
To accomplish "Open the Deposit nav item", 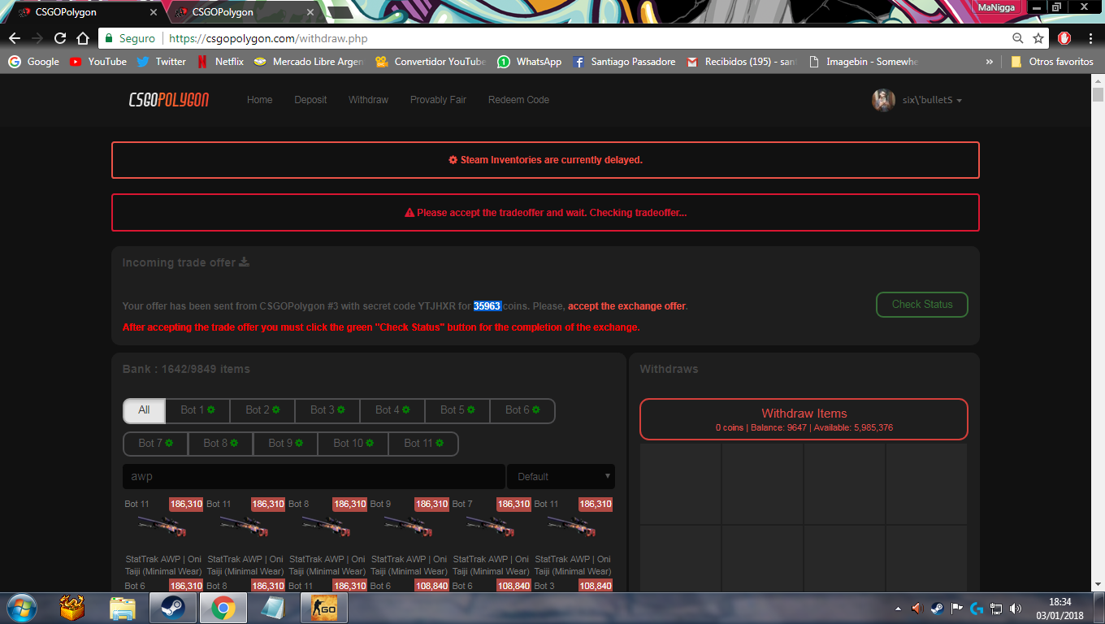I will 310,100.
